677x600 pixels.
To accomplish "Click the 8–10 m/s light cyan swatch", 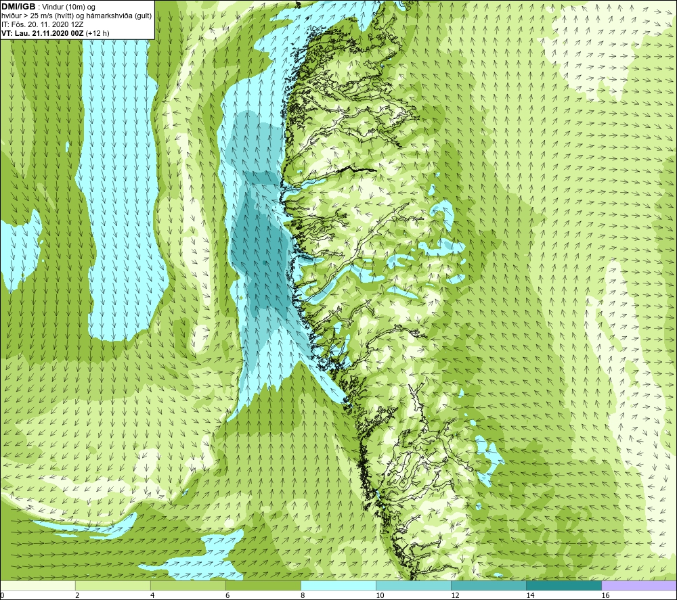I will click(338, 585).
